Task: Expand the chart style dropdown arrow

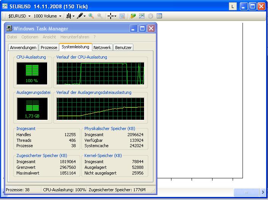Action: click(x=73, y=16)
